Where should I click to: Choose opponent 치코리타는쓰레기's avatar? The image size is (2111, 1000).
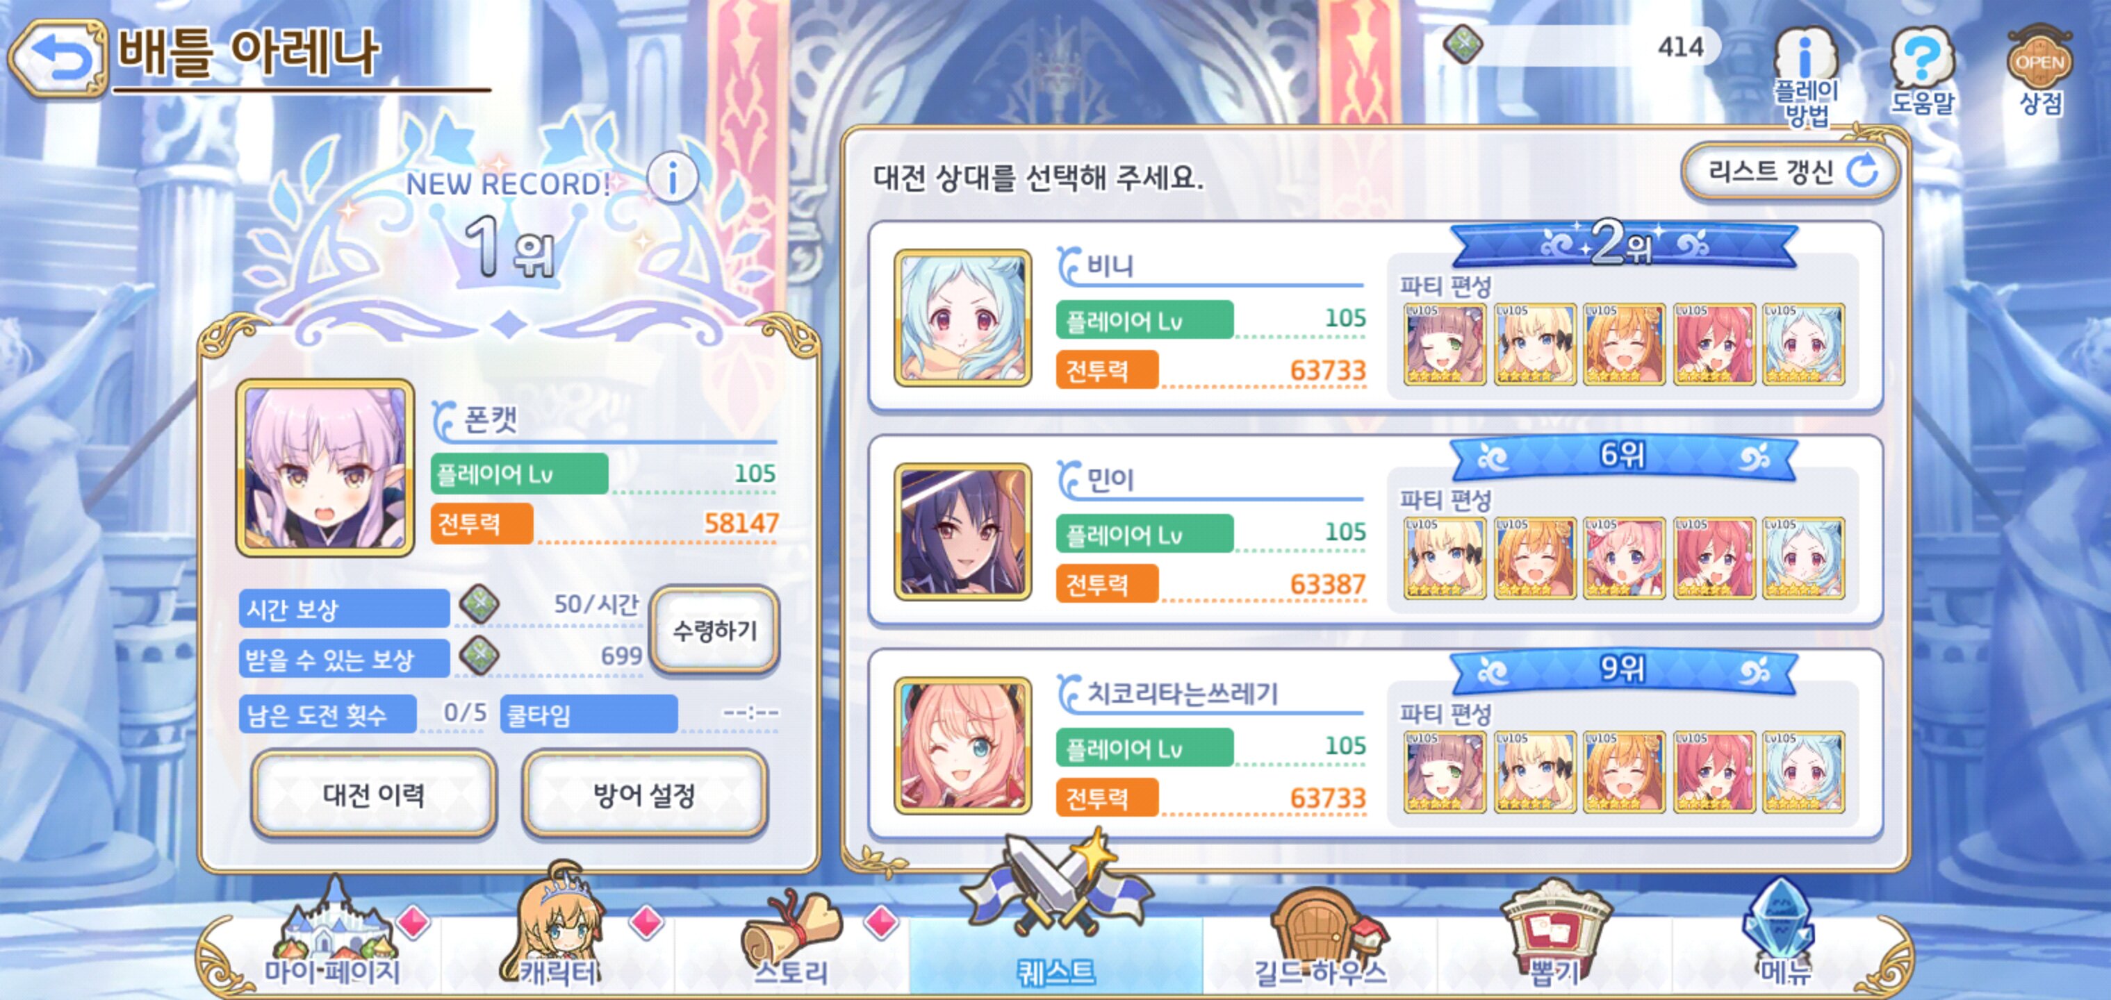point(963,745)
